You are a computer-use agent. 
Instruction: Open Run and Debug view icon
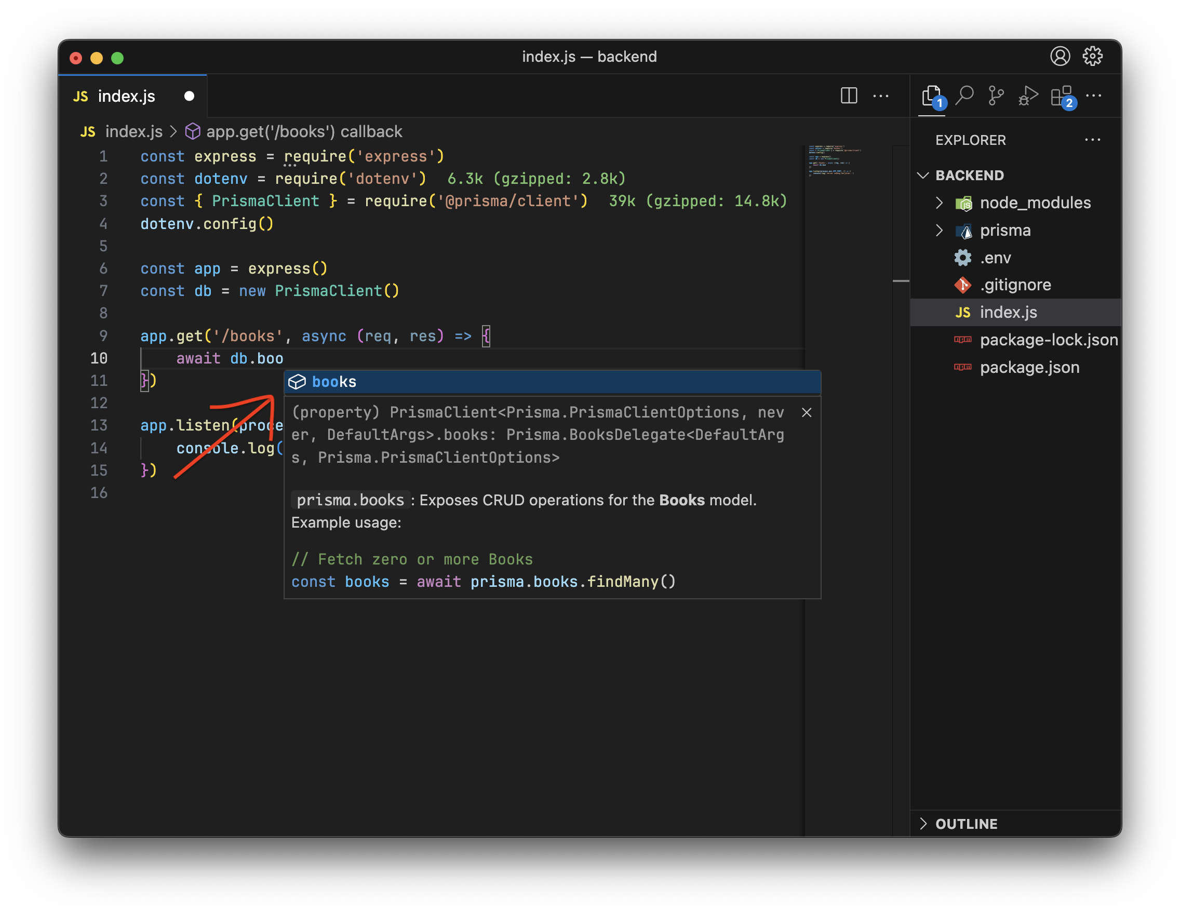click(x=1028, y=96)
